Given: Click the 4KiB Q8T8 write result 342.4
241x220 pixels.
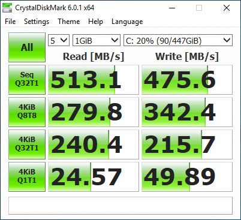Looking at the screenshot, I should tap(187, 112).
